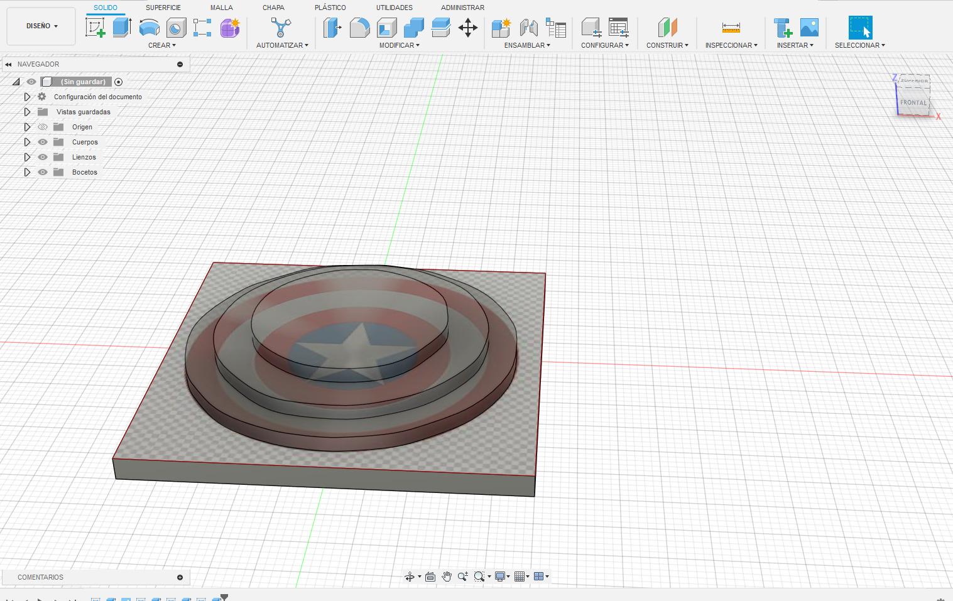Image resolution: width=953 pixels, height=601 pixels.
Task: Select the Offset Plane construct tool
Action: (667, 28)
